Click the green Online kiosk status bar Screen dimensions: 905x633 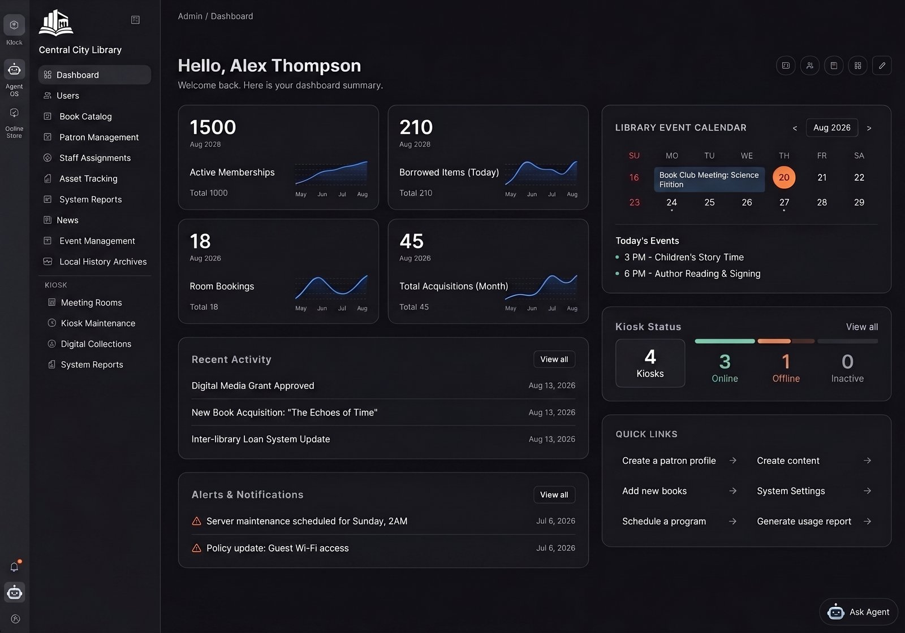725,341
